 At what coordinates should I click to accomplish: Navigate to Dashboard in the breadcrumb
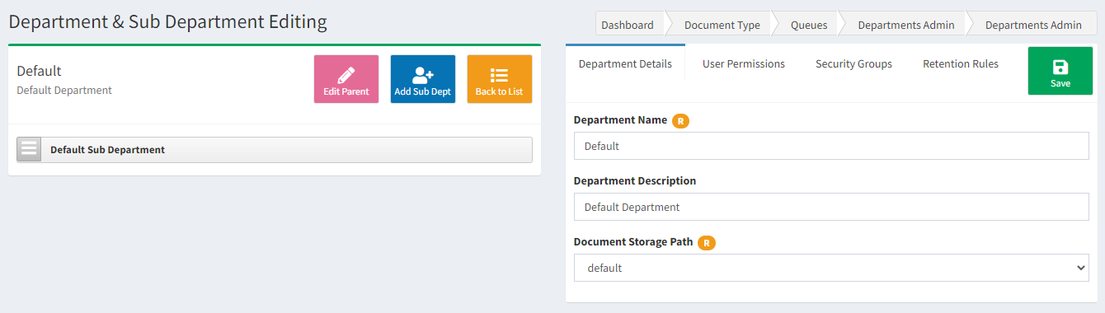[x=628, y=25]
